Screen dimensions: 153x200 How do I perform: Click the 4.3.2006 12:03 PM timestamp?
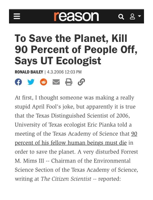tap(64, 72)
